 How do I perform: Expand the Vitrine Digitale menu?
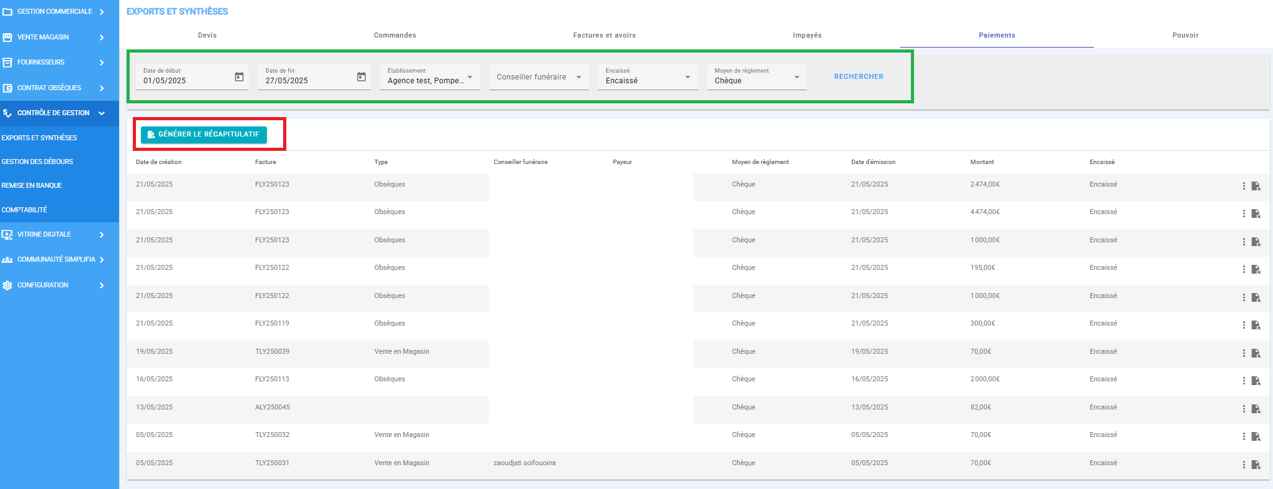click(x=101, y=235)
